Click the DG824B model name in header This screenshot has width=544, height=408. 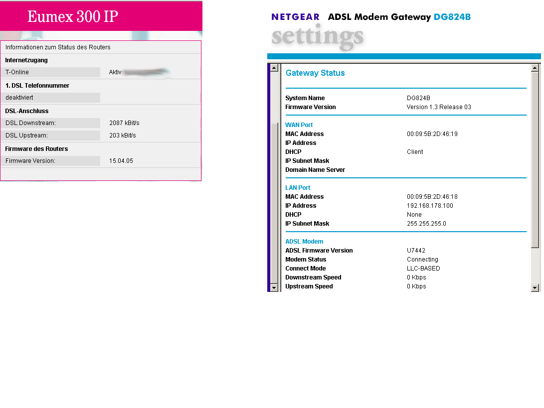(x=452, y=16)
